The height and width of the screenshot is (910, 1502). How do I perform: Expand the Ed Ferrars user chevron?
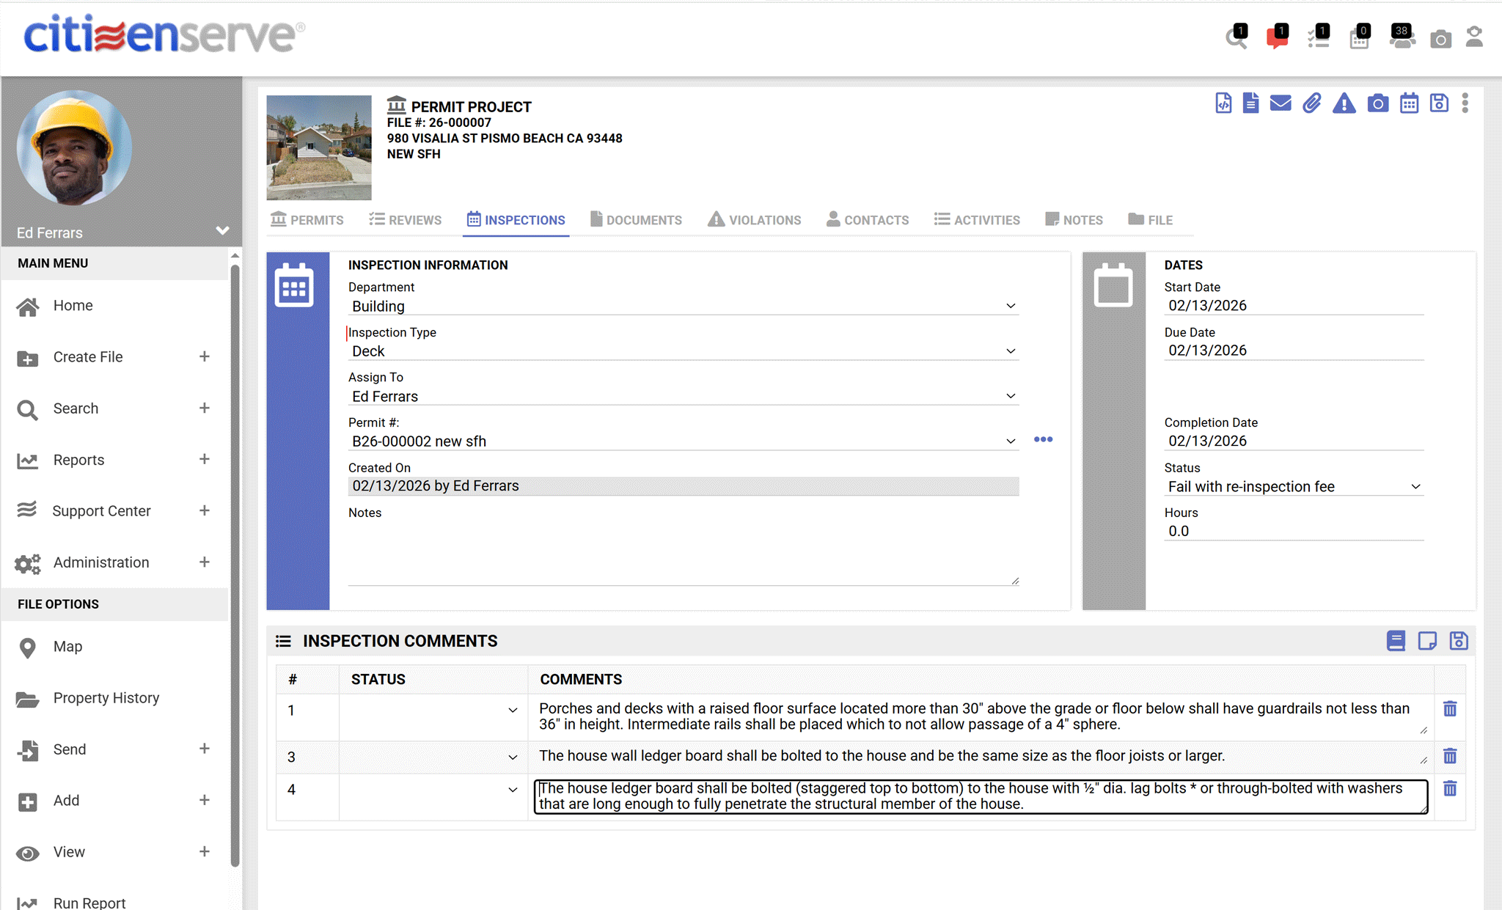[222, 231]
